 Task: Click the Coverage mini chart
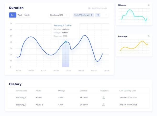134,46
